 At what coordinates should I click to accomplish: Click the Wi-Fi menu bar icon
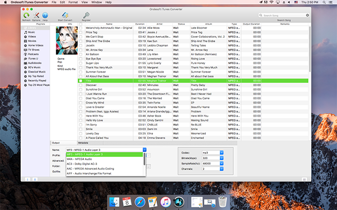(272, 2)
